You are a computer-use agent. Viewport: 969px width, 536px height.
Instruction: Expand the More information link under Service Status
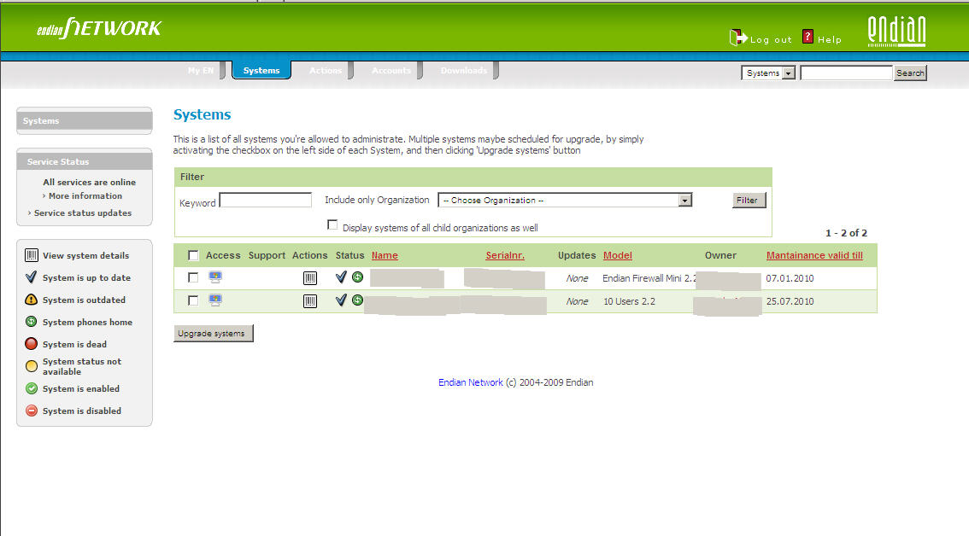[x=85, y=196]
